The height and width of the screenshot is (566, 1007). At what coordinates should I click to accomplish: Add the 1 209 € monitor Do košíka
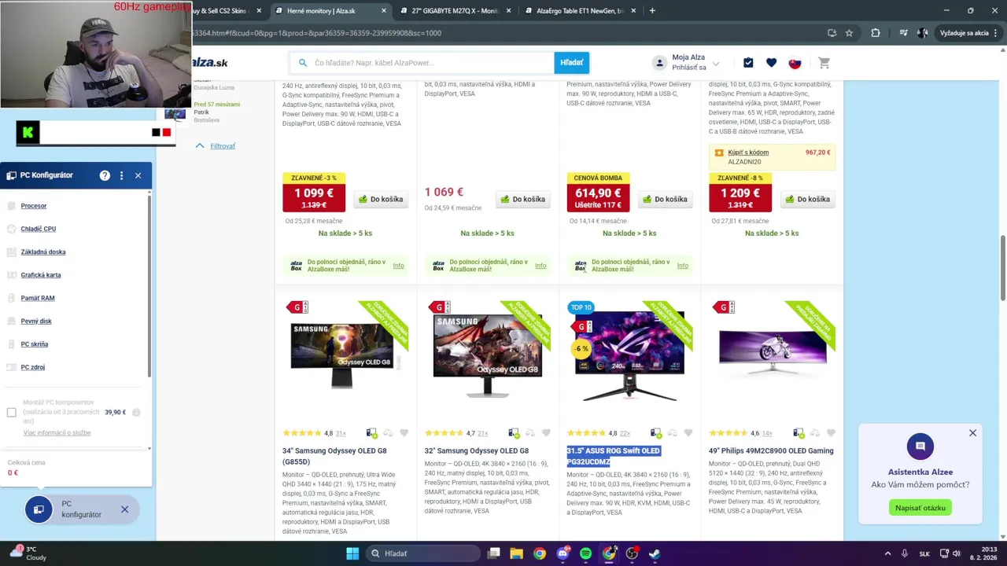click(x=808, y=199)
